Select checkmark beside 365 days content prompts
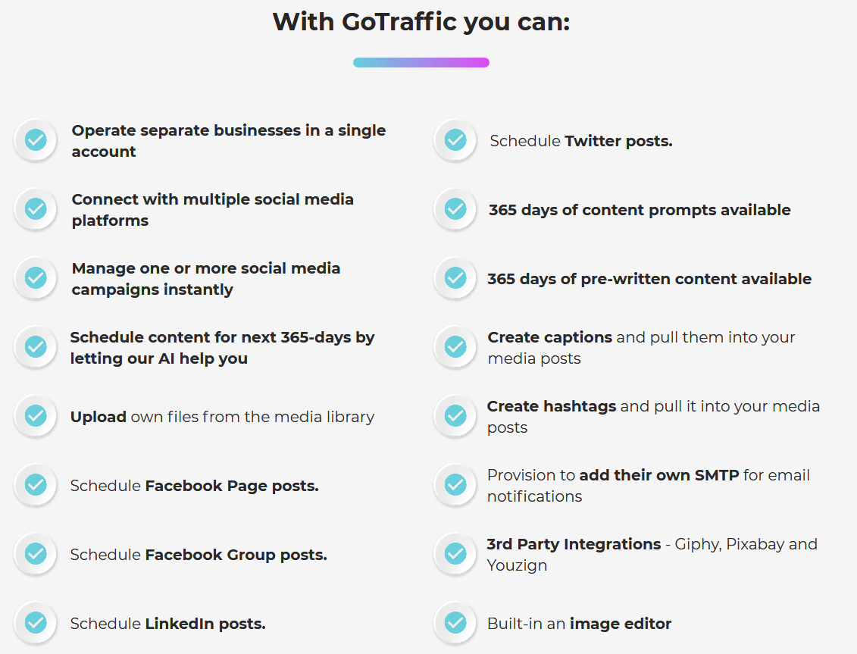 [x=455, y=209]
